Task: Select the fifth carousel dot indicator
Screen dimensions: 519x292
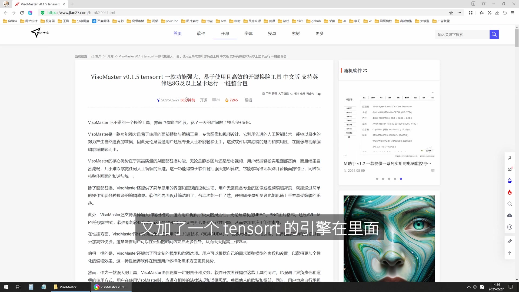Action: (x=401, y=179)
